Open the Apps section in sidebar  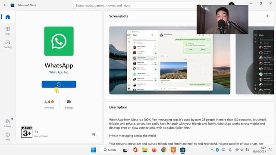pyautogui.click(x=8, y=31)
